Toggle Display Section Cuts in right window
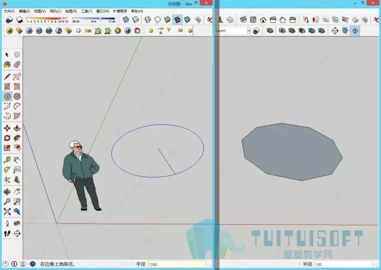This screenshot has height=270, width=381. click(x=355, y=31)
